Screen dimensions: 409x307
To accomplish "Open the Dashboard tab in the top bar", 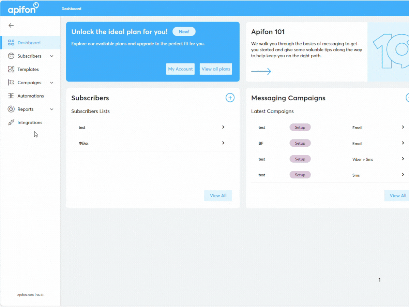I will [x=71, y=9].
